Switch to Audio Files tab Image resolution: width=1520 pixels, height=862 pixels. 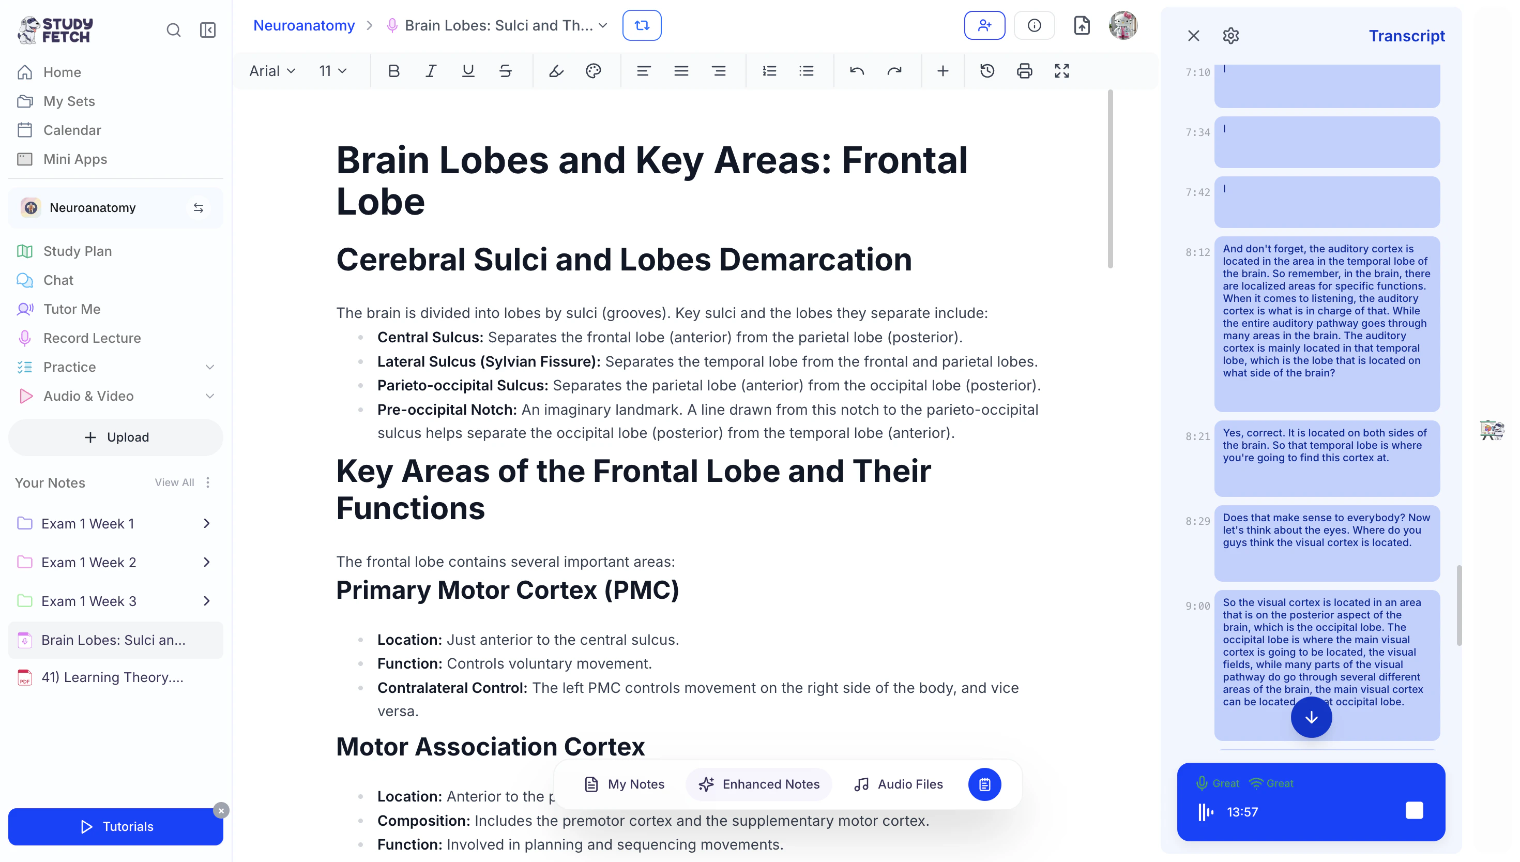pyautogui.click(x=898, y=784)
